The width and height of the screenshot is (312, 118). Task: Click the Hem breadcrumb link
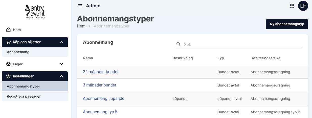81,26
